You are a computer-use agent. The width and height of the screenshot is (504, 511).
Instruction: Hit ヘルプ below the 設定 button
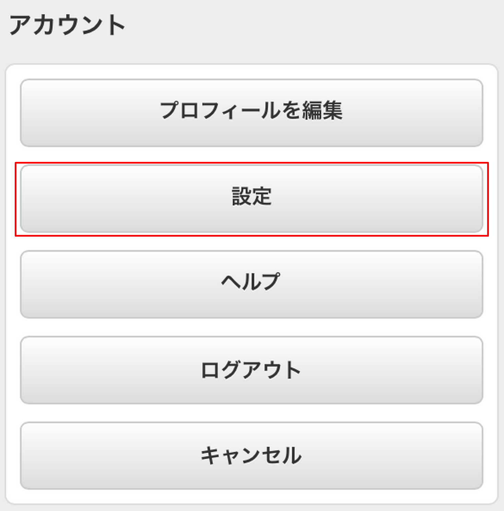(252, 284)
